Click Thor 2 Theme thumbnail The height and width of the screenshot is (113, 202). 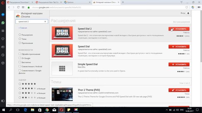coord(62,94)
